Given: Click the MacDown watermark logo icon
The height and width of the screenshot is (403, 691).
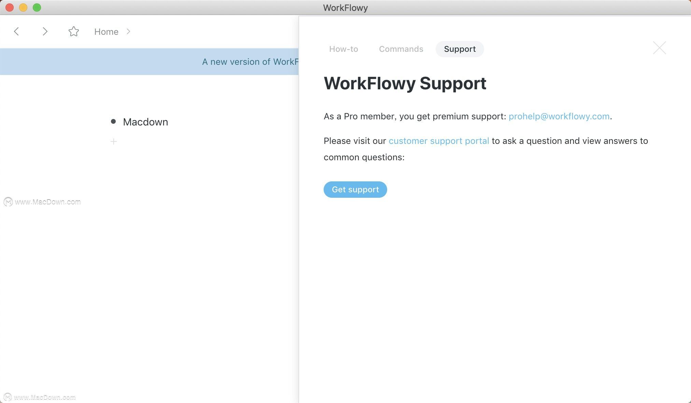Looking at the screenshot, I should click(7, 201).
